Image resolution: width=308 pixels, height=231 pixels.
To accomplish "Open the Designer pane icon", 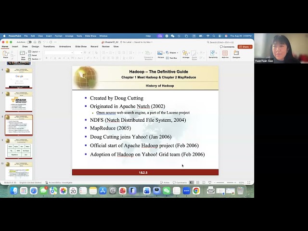I will click(x=236, y=53).
